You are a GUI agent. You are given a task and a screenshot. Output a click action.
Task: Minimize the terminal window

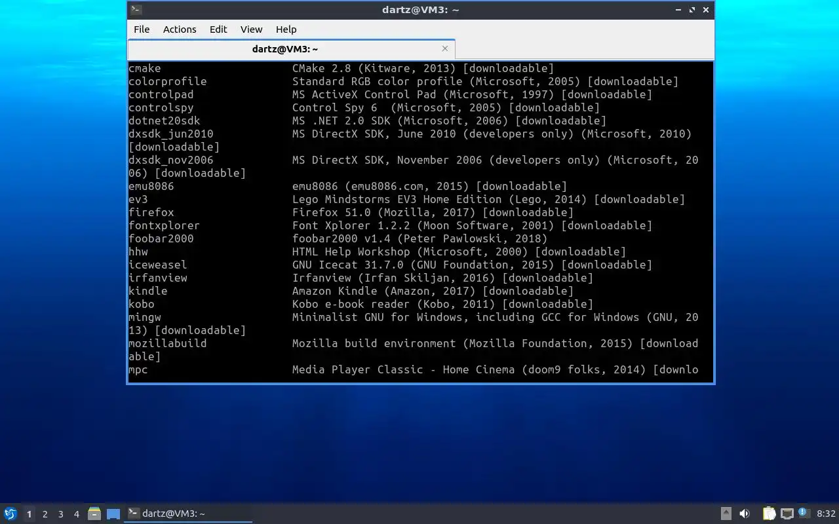(680, 10)
